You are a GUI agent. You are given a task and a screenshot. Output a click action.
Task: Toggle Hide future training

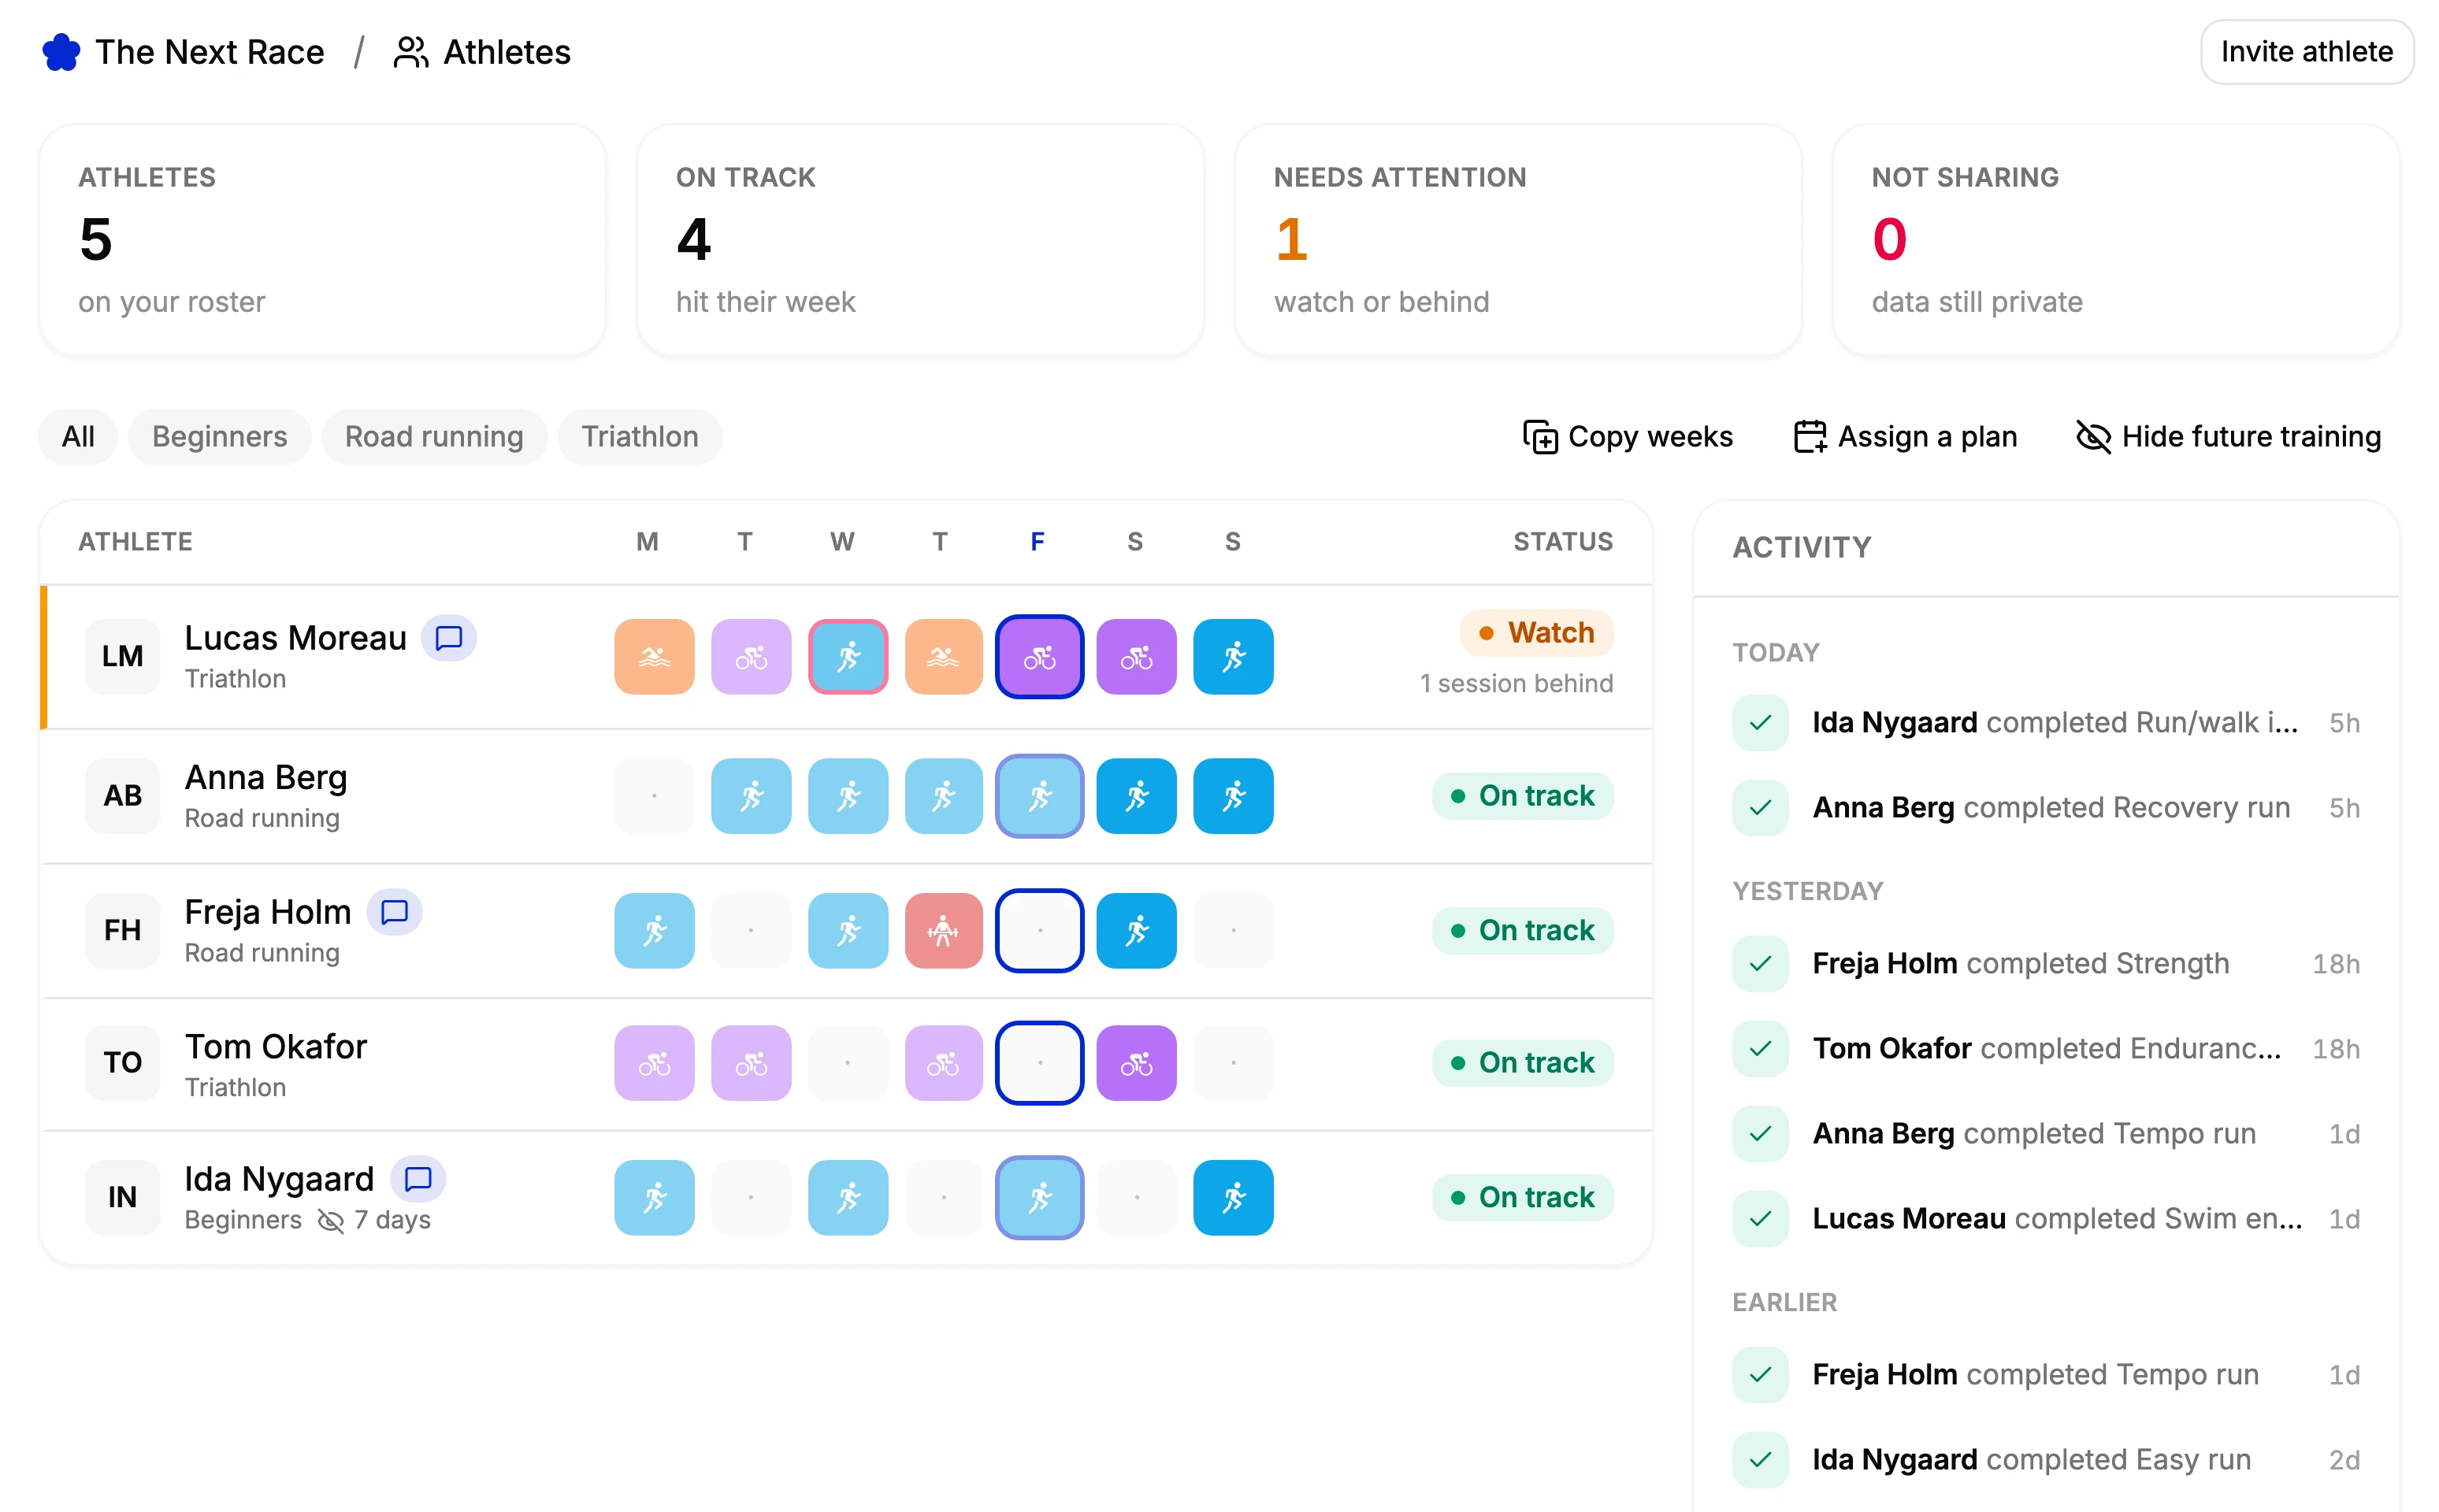click(x=2228, y=437)
